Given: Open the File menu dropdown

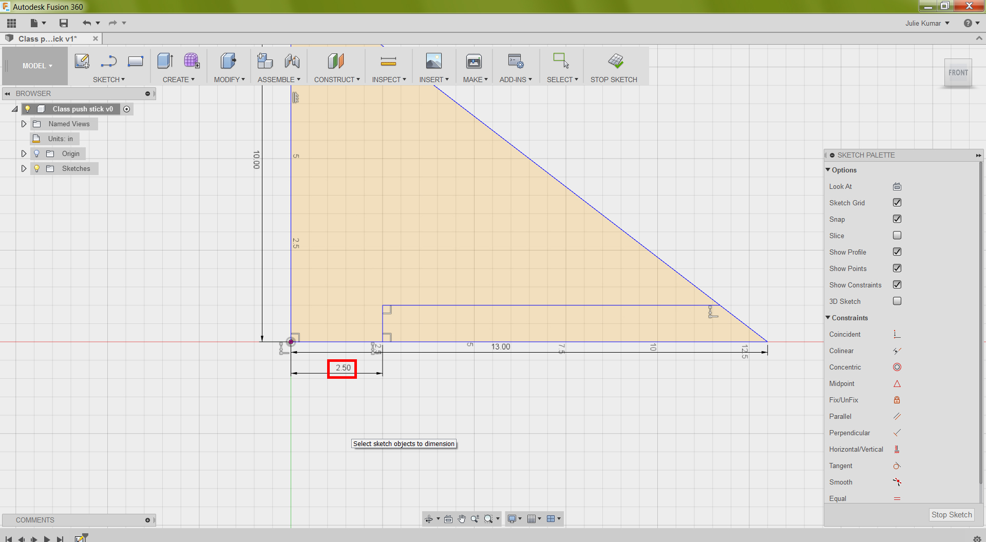Looking at the screenshot, I should coord(38,23).
